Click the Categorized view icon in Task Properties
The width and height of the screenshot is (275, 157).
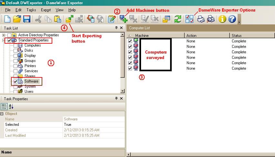click(x=4, y=106)
